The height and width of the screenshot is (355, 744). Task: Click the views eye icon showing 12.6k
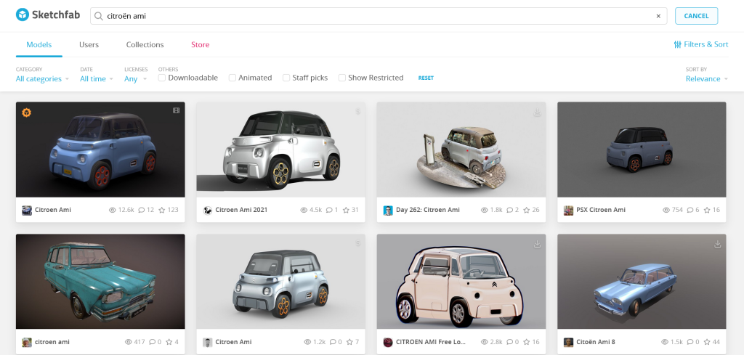click(113, 210)
